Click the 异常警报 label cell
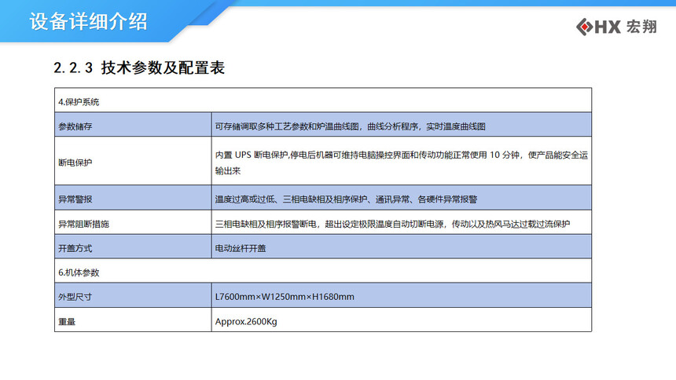Screen dimensions: 676x380 point(75,199)
